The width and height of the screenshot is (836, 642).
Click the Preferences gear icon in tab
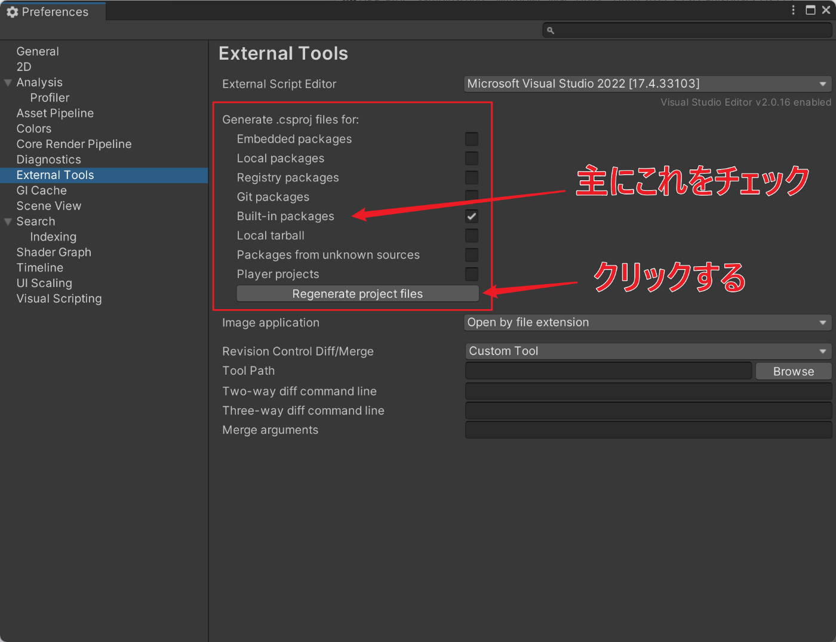[12, 12]
